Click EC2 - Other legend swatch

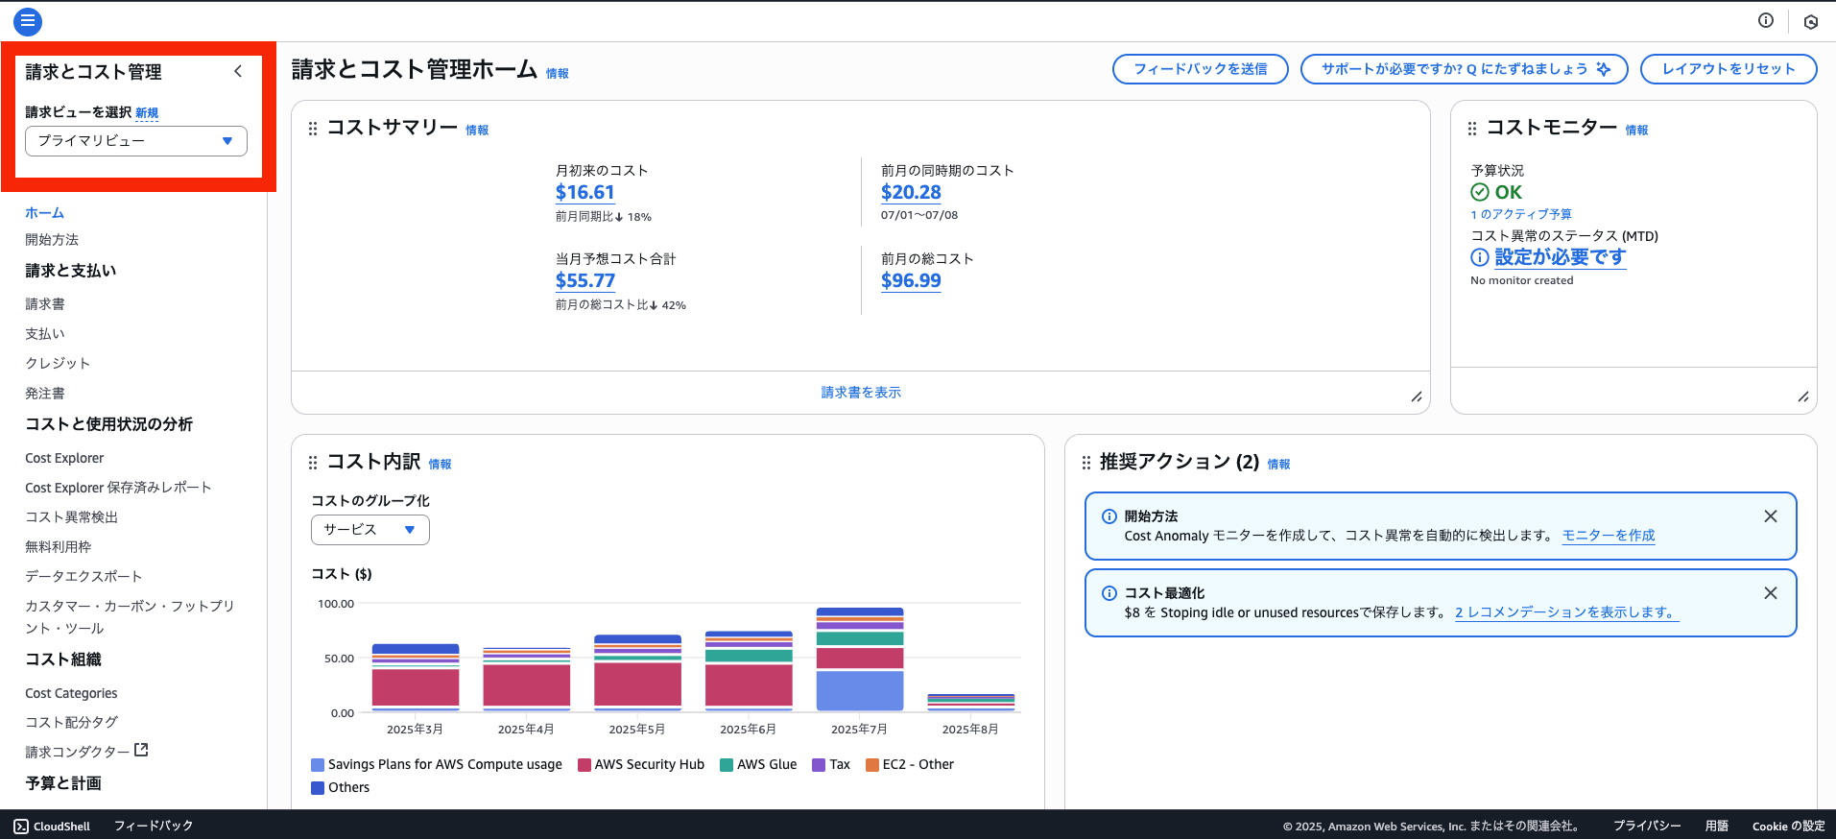click(872, 765)
